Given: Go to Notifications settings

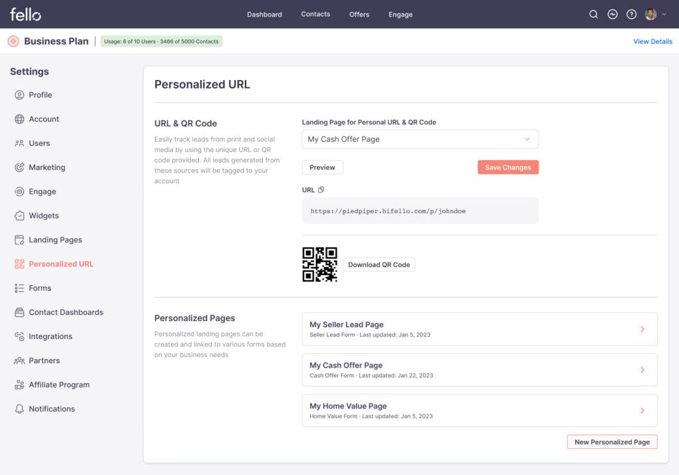Looking at the screenshot, I should (x=51, y=409).
